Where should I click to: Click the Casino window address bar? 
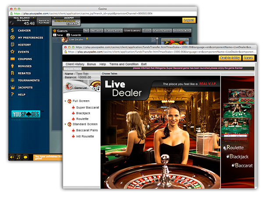point(103,14)
